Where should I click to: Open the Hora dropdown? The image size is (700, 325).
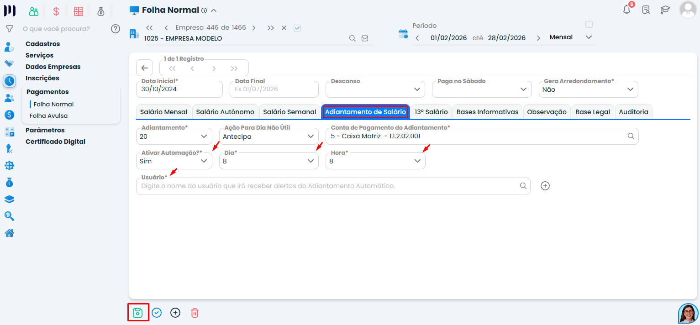(375, 161)
